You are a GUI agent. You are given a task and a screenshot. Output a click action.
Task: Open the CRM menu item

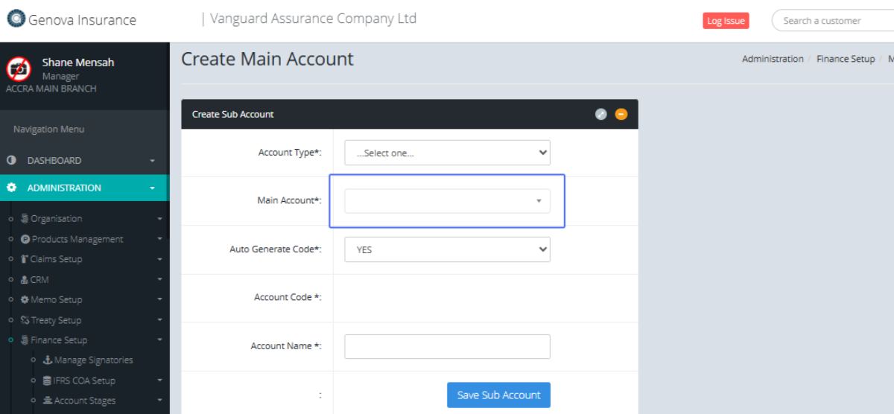click(x=39, y=280)
